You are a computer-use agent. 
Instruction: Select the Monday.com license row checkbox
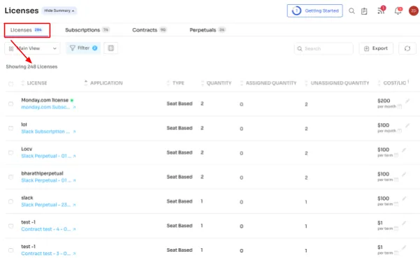pos(10,103)
